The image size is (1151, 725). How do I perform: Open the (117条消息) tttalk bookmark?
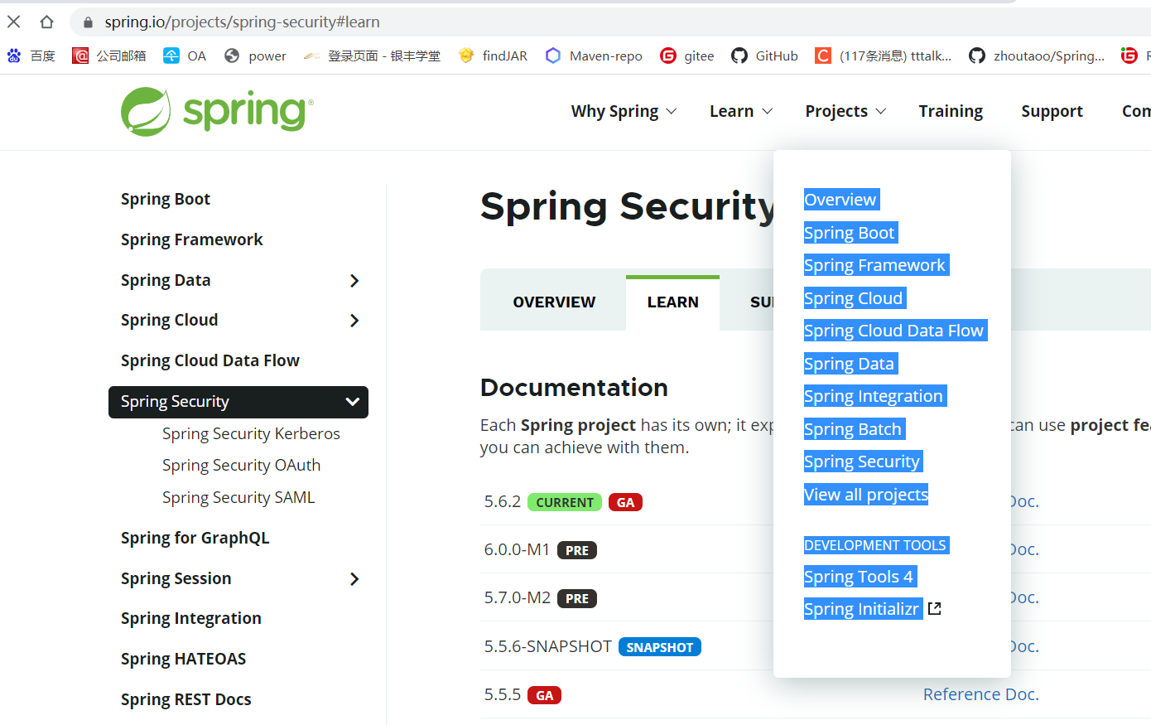(884, 56)
